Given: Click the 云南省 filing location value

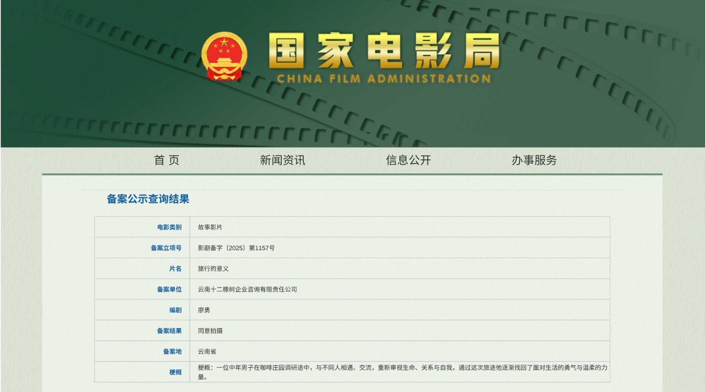Looking at the screenshot, I should (x=207, y=351).
